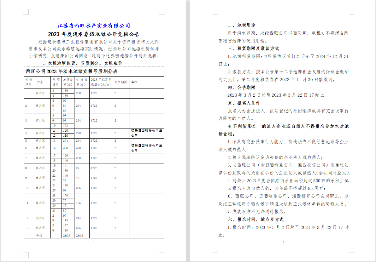Click the 合计 cell in the last row

pyautogui.click(x=39, y=236)
